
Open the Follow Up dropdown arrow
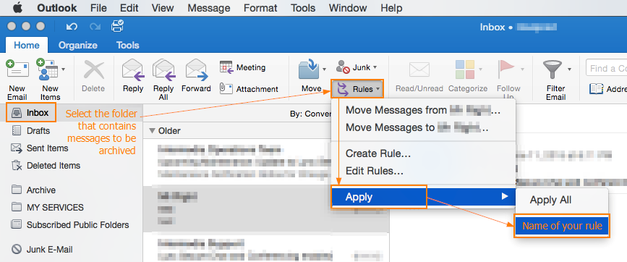coord(522,69)
